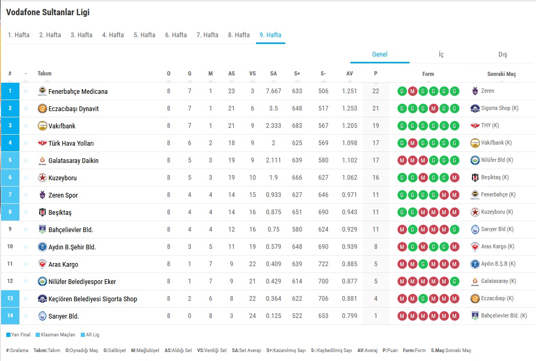The width and height of the screenshot is (536, 361).
Task: Click Aras Kargo (K) next-match logo
Action: tap(475, 247)
